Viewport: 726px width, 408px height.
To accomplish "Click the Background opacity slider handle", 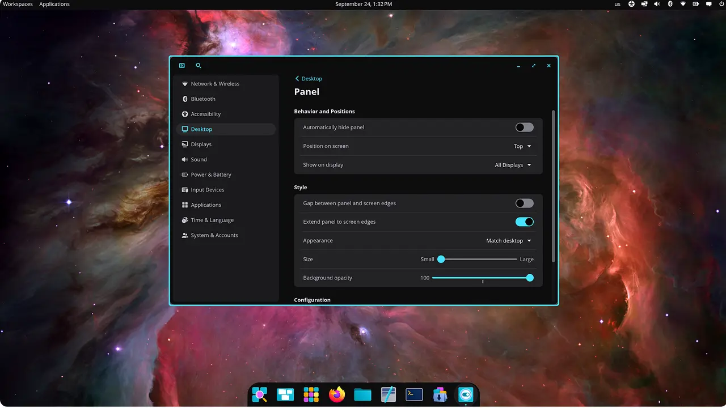I will pyautogui.click(x=530, y=278).
